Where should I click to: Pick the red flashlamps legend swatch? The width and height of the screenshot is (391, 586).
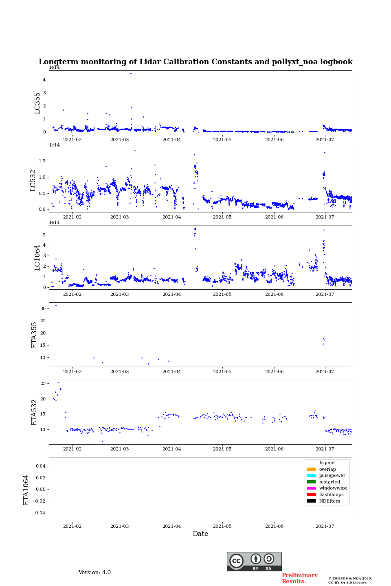click(311, 494)
